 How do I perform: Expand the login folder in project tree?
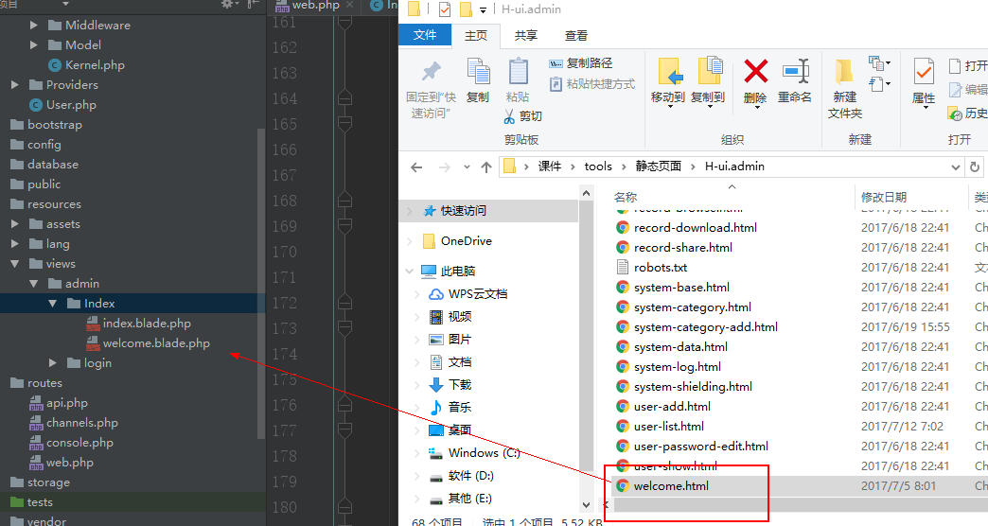54,363
